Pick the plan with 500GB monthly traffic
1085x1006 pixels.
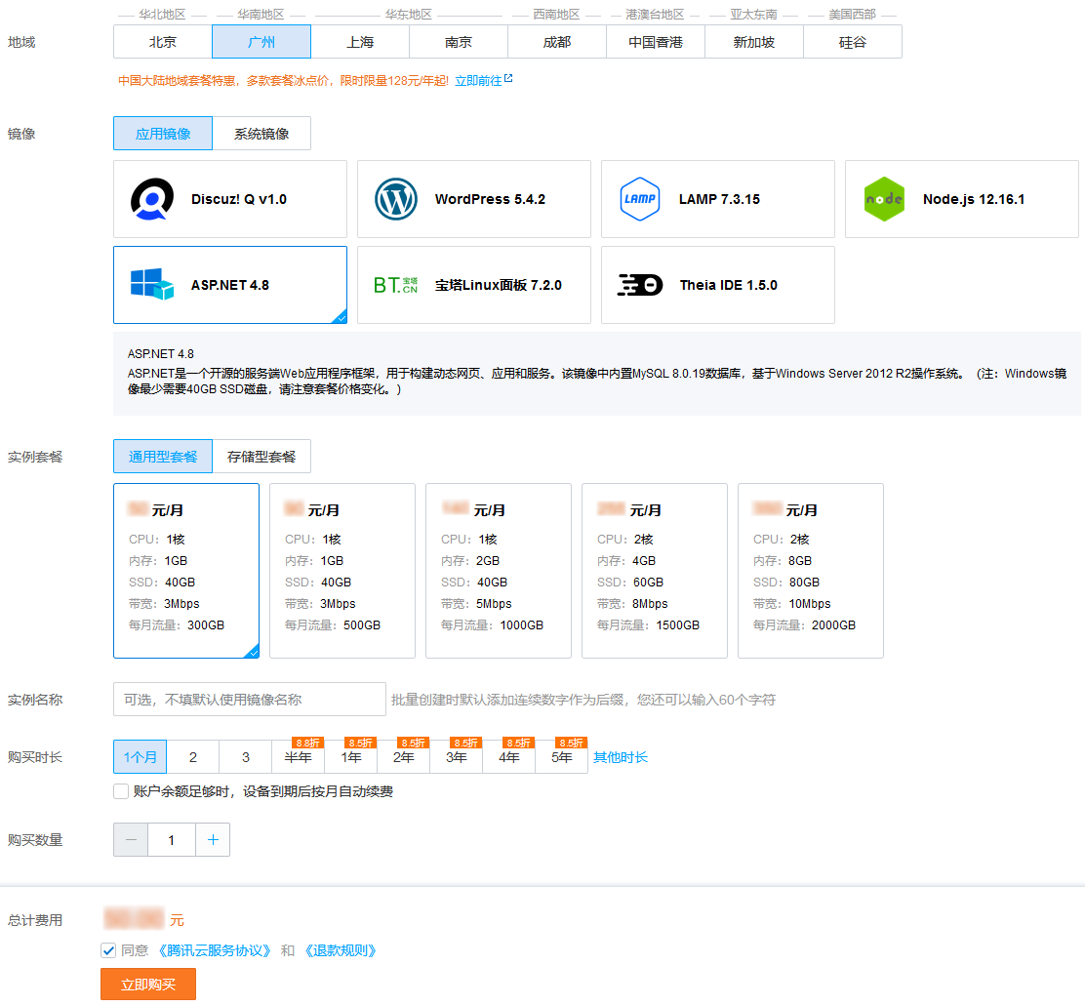(x=342, y=570)
